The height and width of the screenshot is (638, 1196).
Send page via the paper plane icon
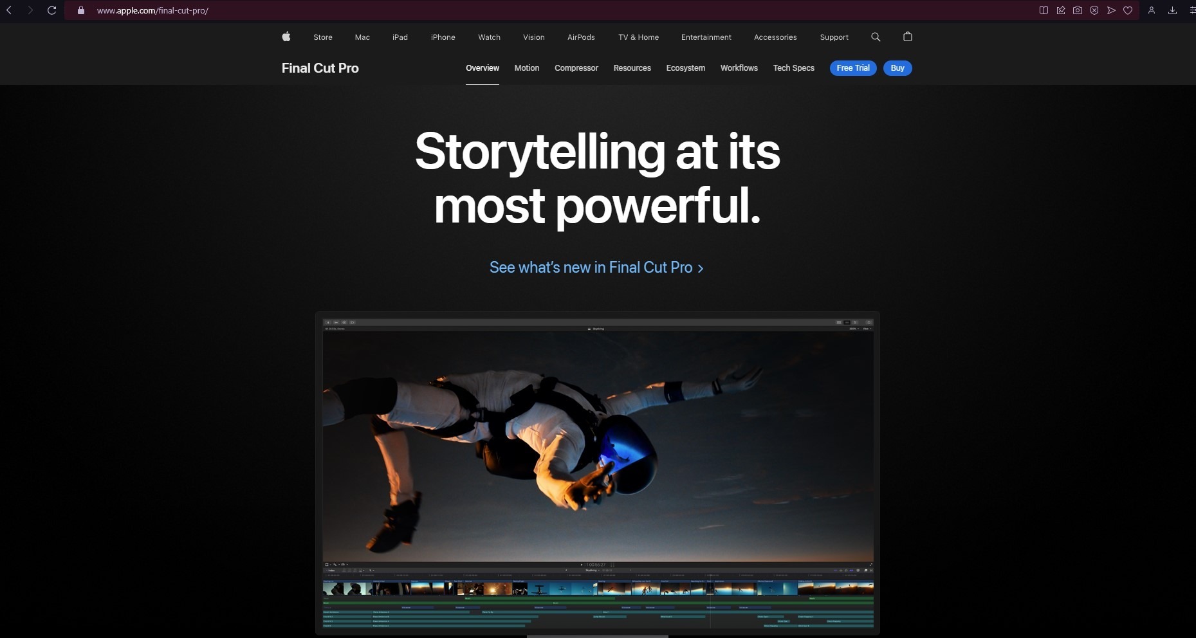(1111, 10)
